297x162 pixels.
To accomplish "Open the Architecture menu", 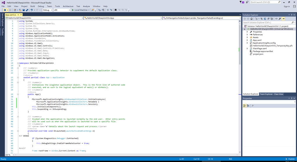I will click(x=68, y=6).
